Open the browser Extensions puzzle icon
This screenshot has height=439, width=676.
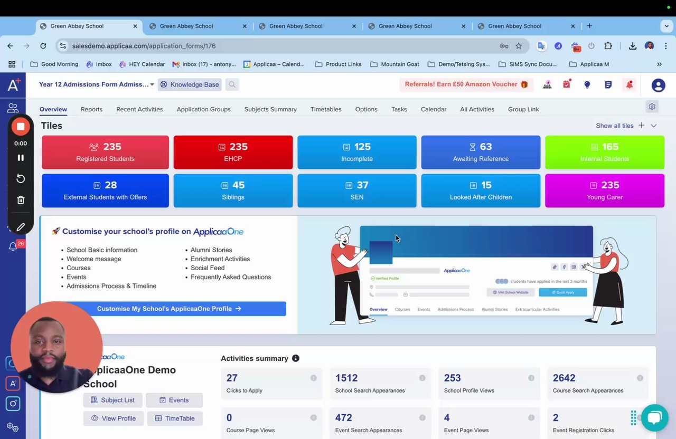pyautogui.click(x=608, y=46)
